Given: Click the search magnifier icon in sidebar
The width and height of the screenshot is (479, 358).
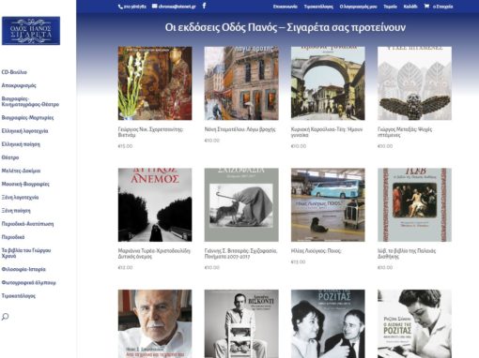Looking at the screenshot, I should [5, 317].
